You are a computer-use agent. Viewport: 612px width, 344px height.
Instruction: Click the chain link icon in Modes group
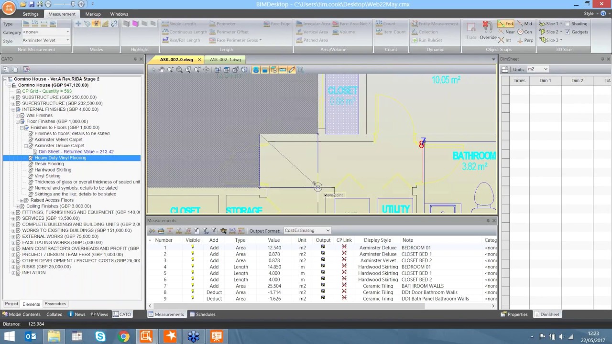tap(114, 23)
